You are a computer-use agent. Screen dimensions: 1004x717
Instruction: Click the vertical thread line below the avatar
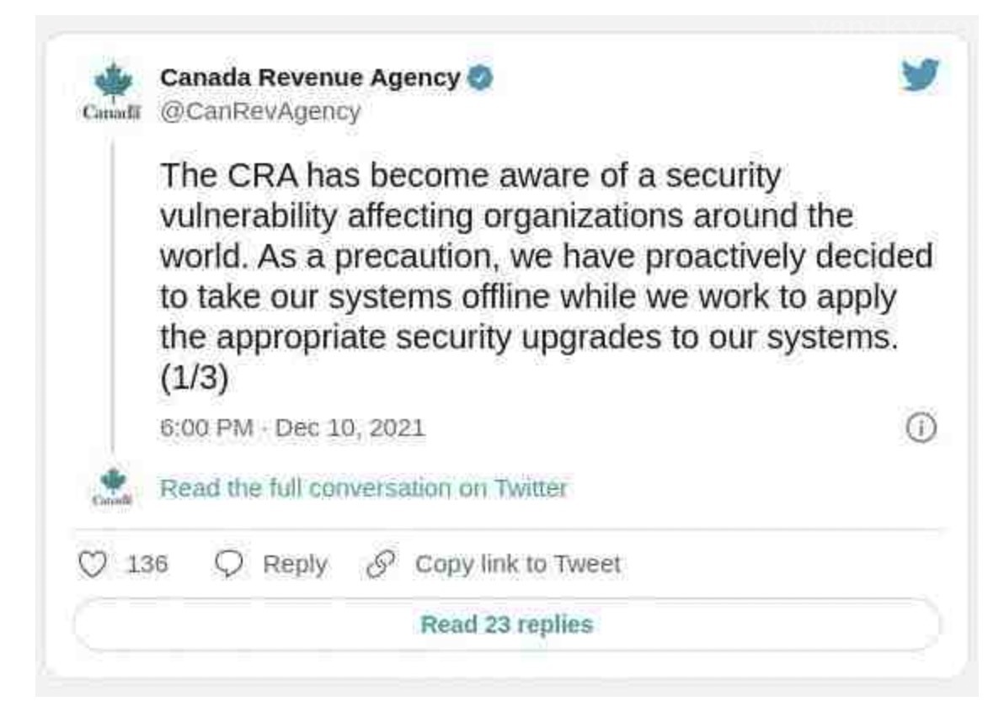pyautogui.click(x=113, y=295)
